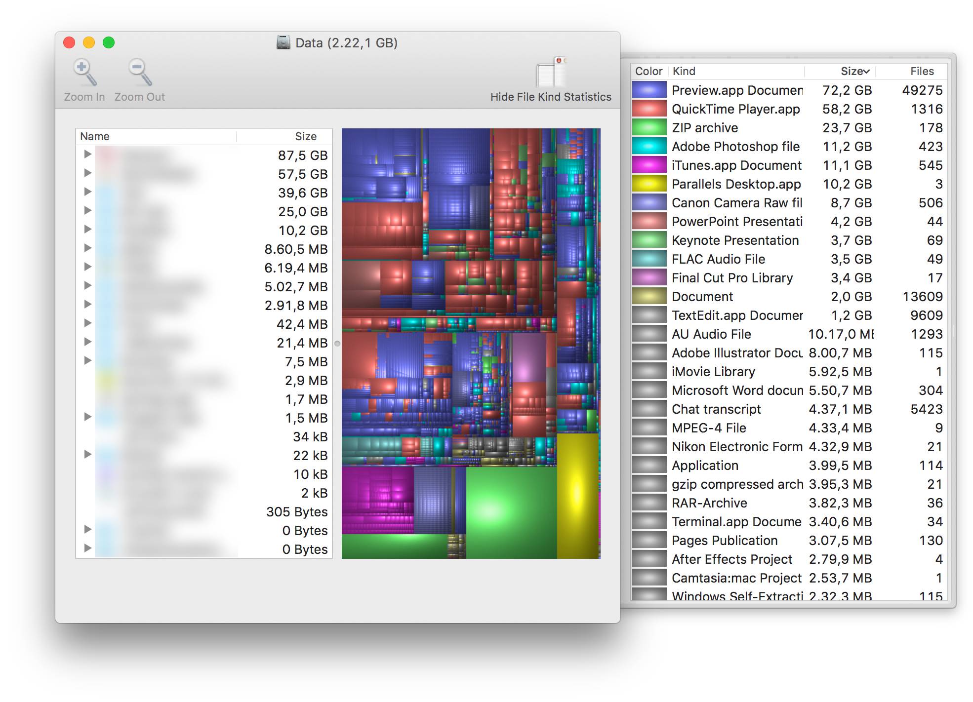This screenshot has width=973, height=702.
Task: Sort statistics by Size column header
Action: (x=840, y=71)
